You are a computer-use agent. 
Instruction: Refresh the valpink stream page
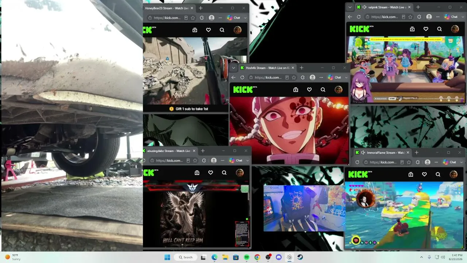[x=359, y=17]
